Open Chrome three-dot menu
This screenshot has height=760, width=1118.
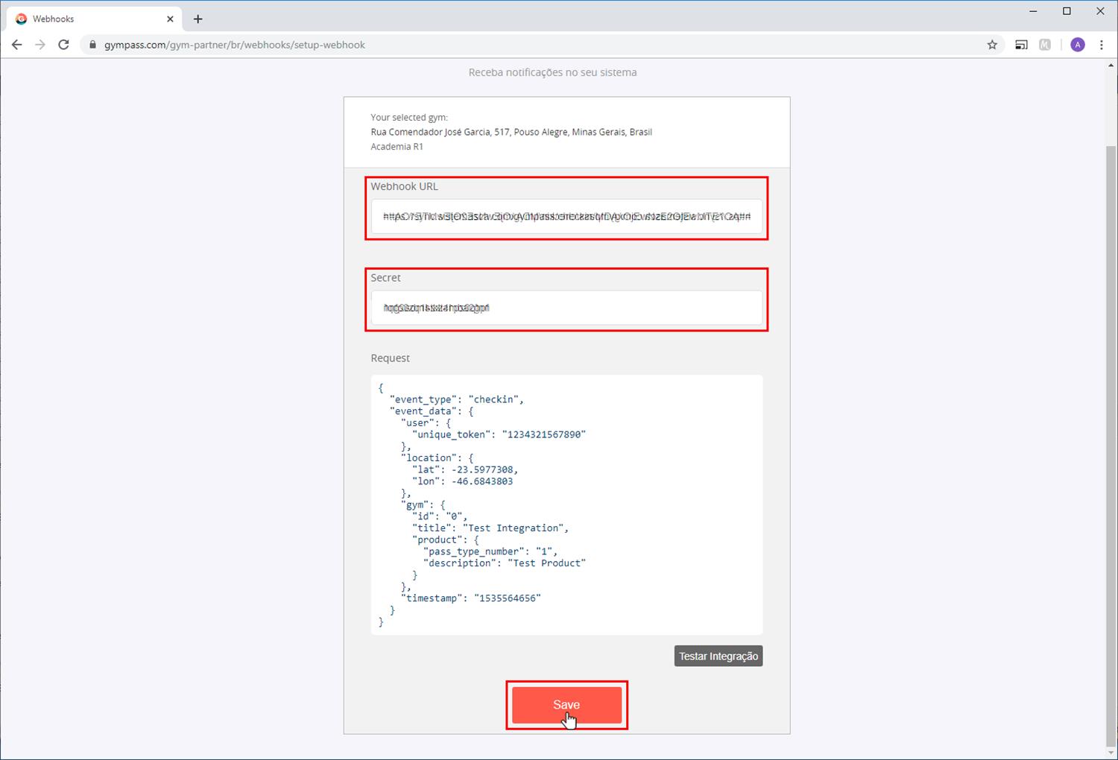click(x=1102, y=45)
